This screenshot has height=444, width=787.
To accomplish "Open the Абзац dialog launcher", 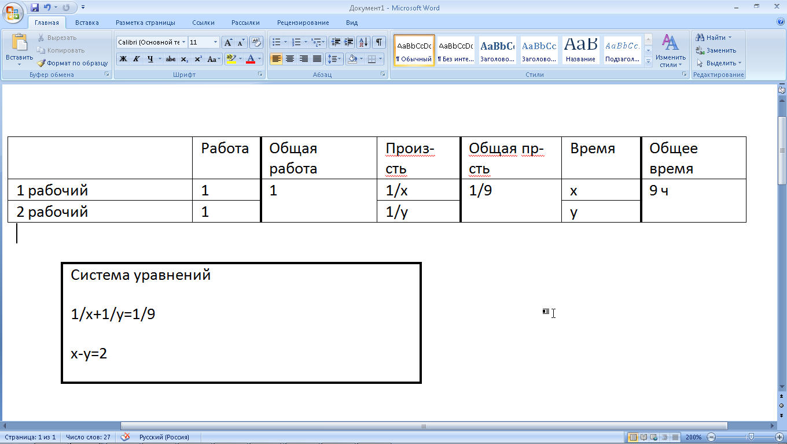I will 383,75.
